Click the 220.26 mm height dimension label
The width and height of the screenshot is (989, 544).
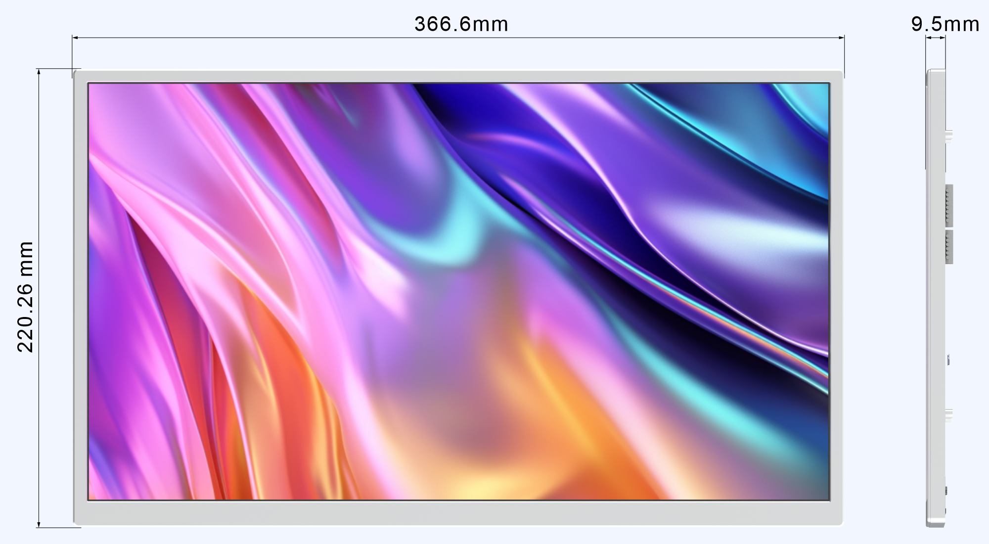point(25,297)
